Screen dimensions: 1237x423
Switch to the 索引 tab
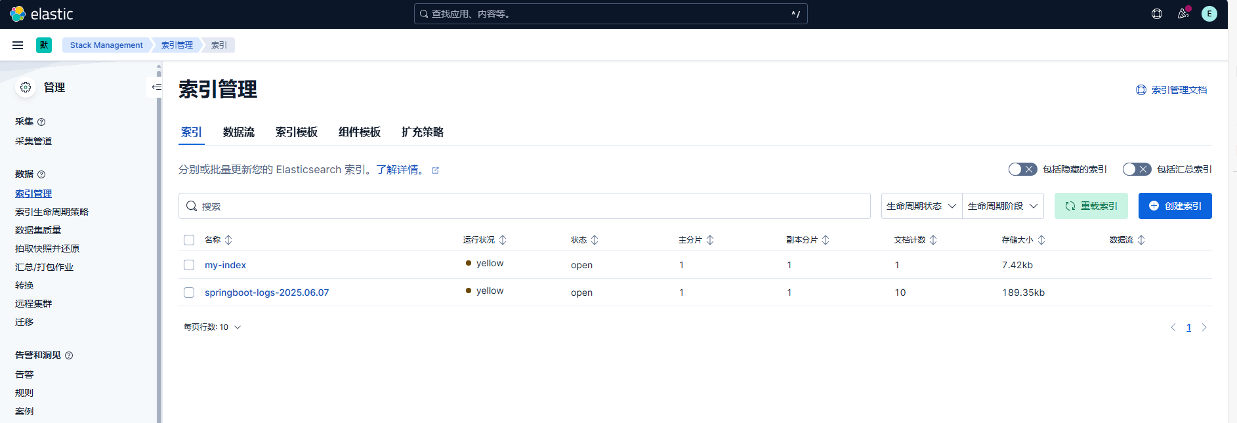tap(192, 132)
